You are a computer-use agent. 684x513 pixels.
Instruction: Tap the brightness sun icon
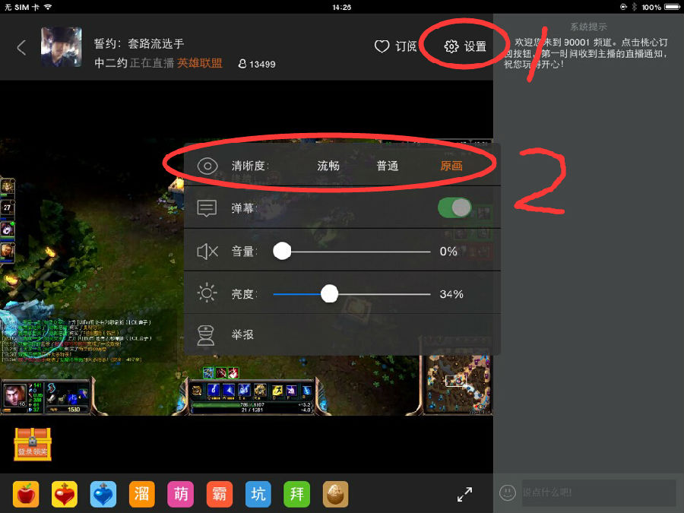[x=207, y=293]
